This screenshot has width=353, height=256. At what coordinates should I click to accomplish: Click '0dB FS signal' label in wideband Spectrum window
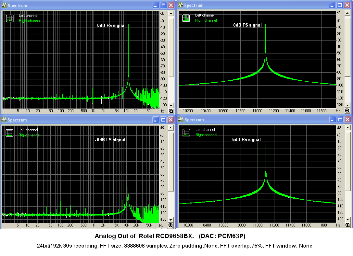pos(111,25)
